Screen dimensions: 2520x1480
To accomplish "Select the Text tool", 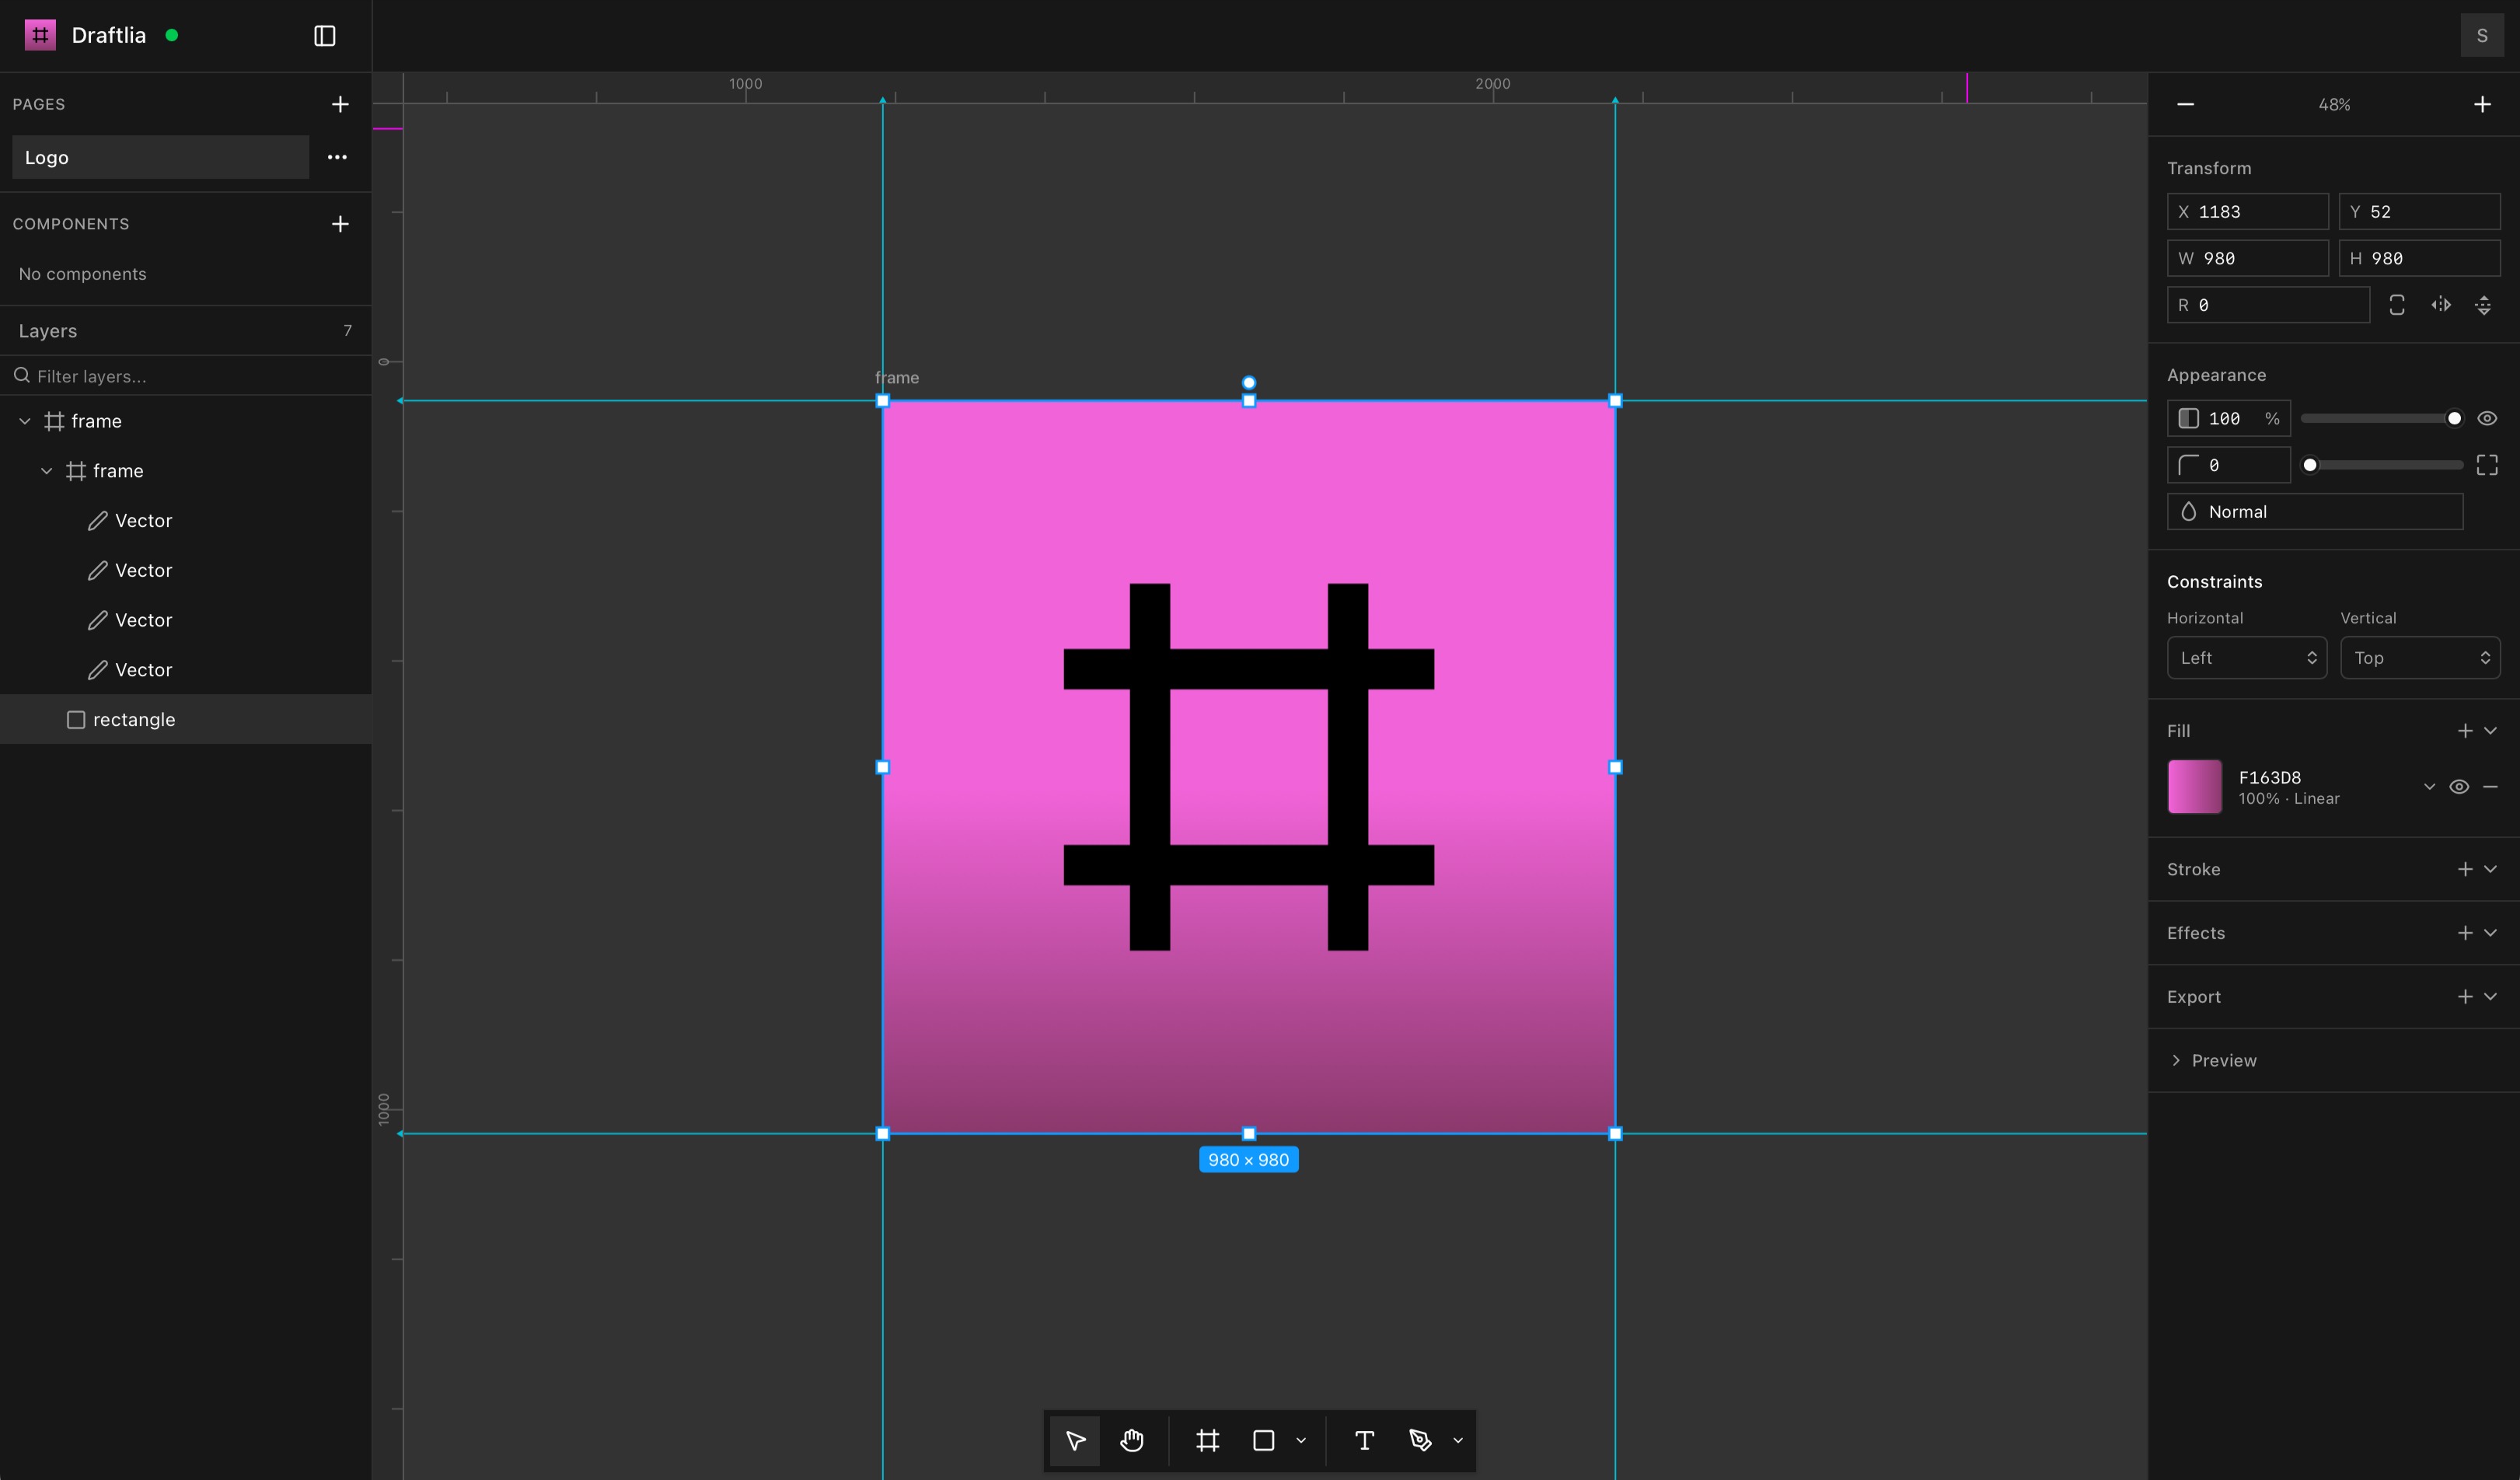I will point(1363,1441).
